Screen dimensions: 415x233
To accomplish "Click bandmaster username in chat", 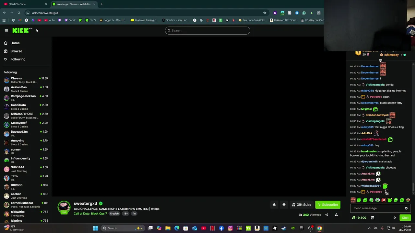I will click(x=369, y=151).
